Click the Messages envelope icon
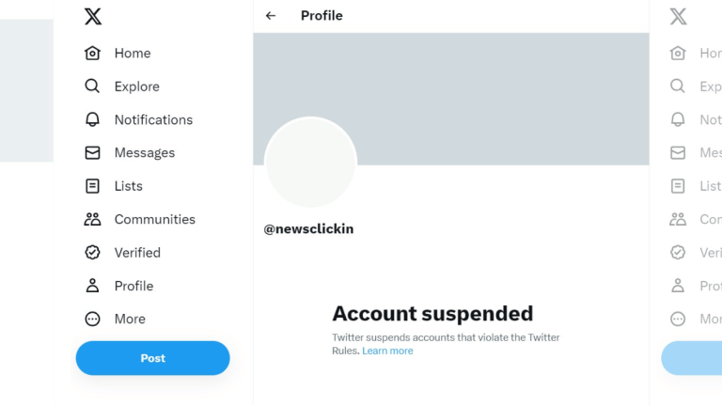Image resolution: width=722 pixels, height=406 pixels. (92, 152)
